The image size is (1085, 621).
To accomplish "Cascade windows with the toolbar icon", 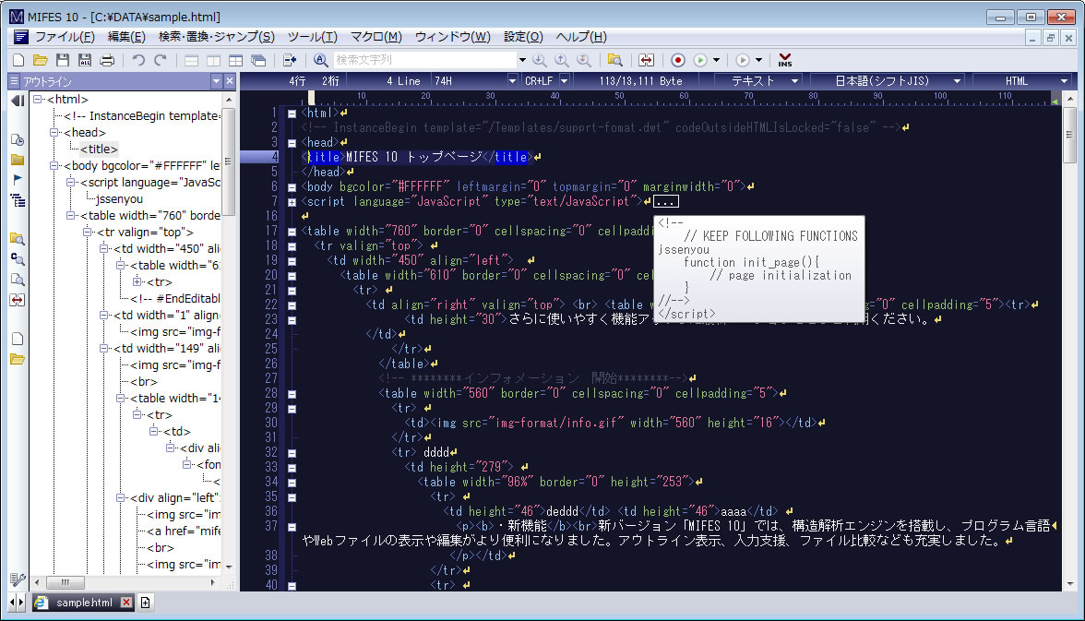I will tap(258, 60).
